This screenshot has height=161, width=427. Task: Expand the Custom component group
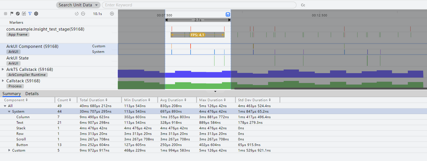coord(9,150)
